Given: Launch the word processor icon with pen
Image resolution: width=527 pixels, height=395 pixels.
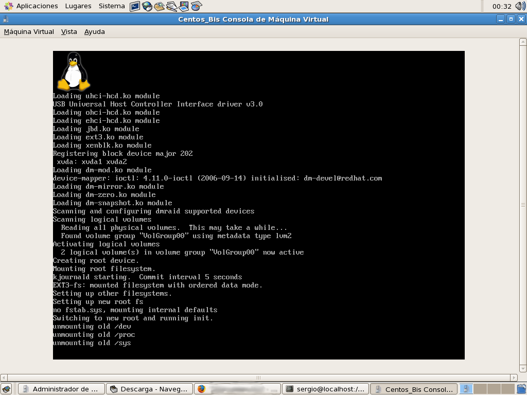Looking at the screenshot, I should click(x=172, y=6).
